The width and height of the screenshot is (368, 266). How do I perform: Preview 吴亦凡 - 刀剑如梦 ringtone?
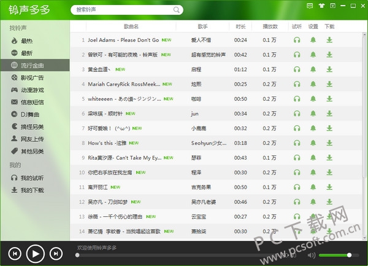tap(297, 202)
